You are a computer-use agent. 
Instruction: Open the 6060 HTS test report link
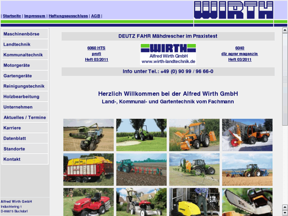pyautogui.click(x=96, y=48)
